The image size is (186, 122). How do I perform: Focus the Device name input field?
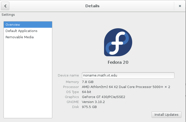(x=128, y=75)
